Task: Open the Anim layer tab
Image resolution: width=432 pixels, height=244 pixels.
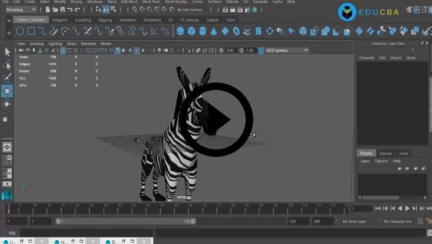Action: click(x=403, y=153)
